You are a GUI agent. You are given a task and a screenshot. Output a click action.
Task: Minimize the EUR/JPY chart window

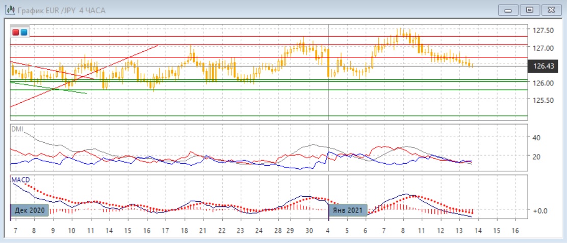(510, 10)
